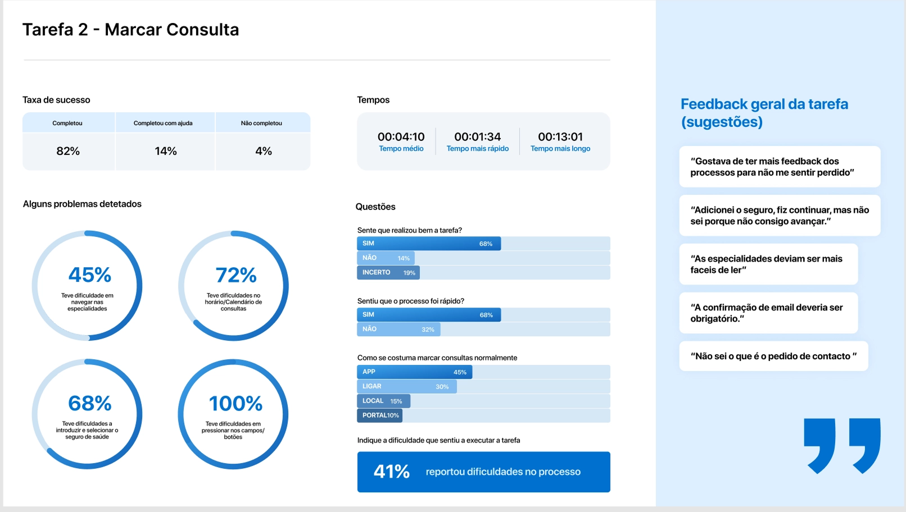Click 'Teve dificuldades em pressionar nos campos/botões' caption
The image size is (906, 512).
pos(233,431)
